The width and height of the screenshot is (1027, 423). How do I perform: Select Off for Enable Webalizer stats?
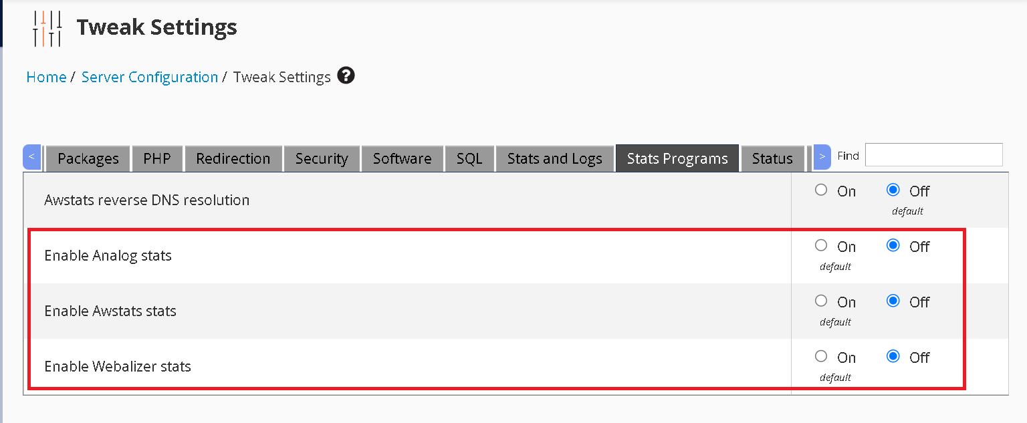pos(893,356)
